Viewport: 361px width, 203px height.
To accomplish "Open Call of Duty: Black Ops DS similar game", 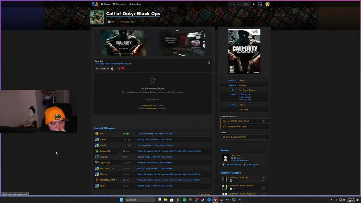I will [x=238, y=178].
